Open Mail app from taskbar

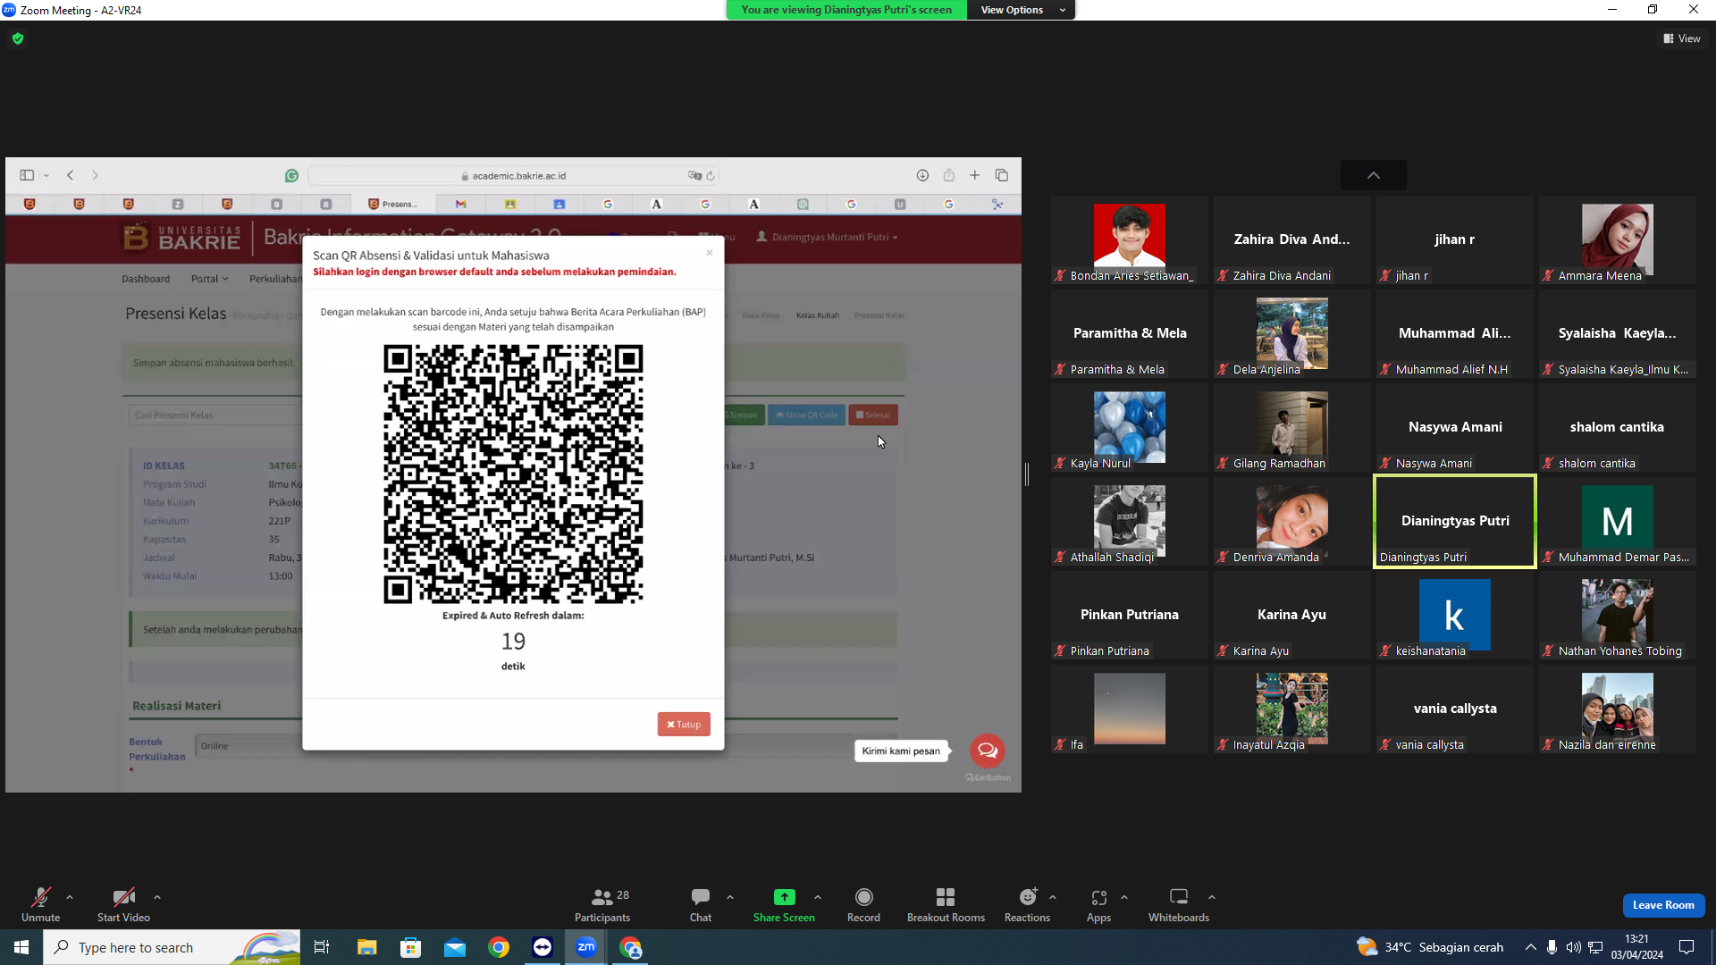click(x=455, y=947)
